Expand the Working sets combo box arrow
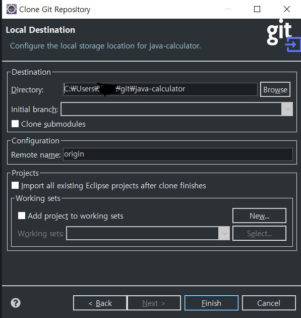The image size is (301, 318). click(x=224, y=233)
